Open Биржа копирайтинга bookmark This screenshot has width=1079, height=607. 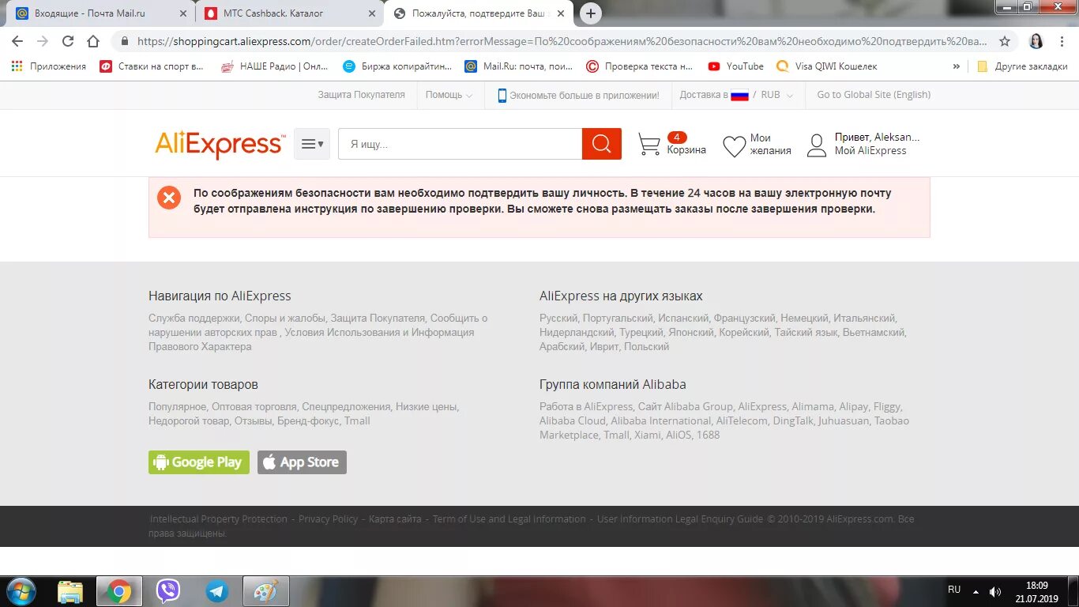397,66
